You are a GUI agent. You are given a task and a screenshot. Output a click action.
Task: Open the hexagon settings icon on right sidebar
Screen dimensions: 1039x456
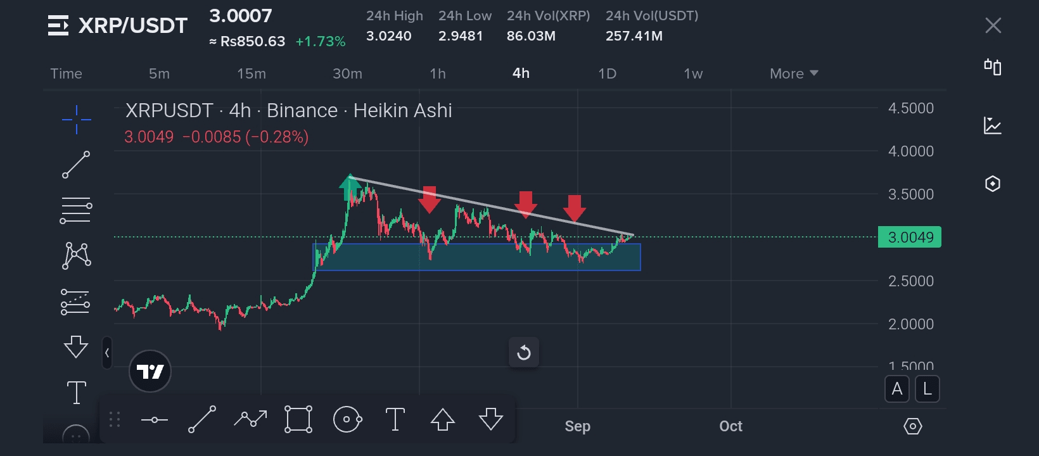pos(993,184)
